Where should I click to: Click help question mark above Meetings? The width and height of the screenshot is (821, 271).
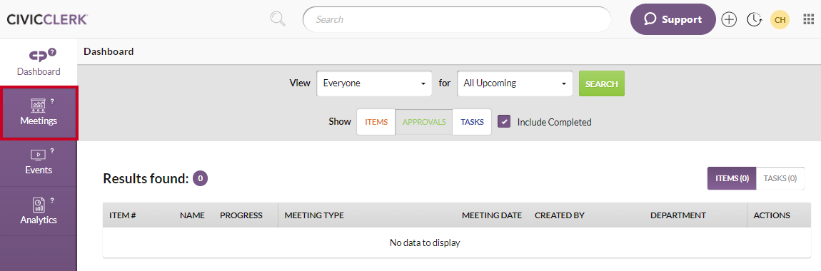pyautogui.click(x=52, y=101)
